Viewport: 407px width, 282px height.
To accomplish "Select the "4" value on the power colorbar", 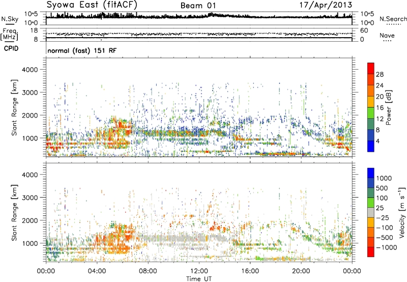I will (378, 142).
